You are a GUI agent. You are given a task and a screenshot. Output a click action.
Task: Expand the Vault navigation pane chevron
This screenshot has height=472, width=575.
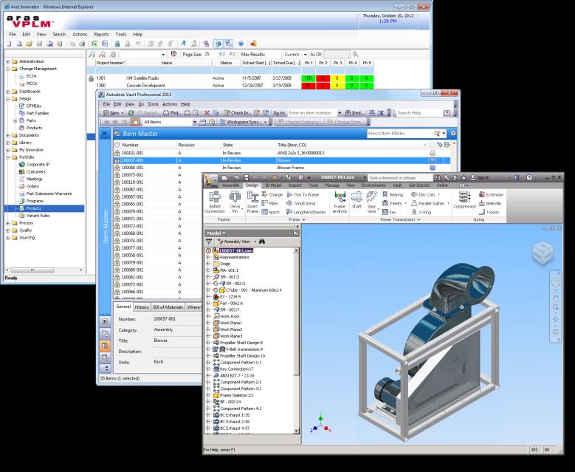105,133
